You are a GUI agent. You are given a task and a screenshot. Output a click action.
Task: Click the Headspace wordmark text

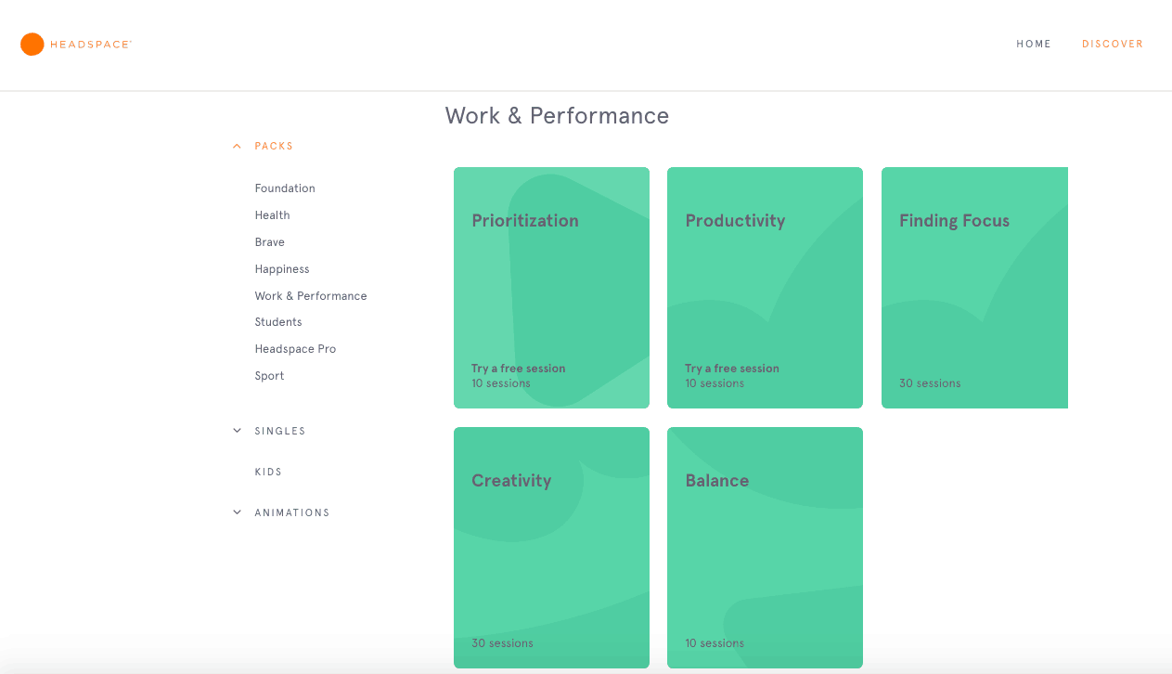point(91,44)
